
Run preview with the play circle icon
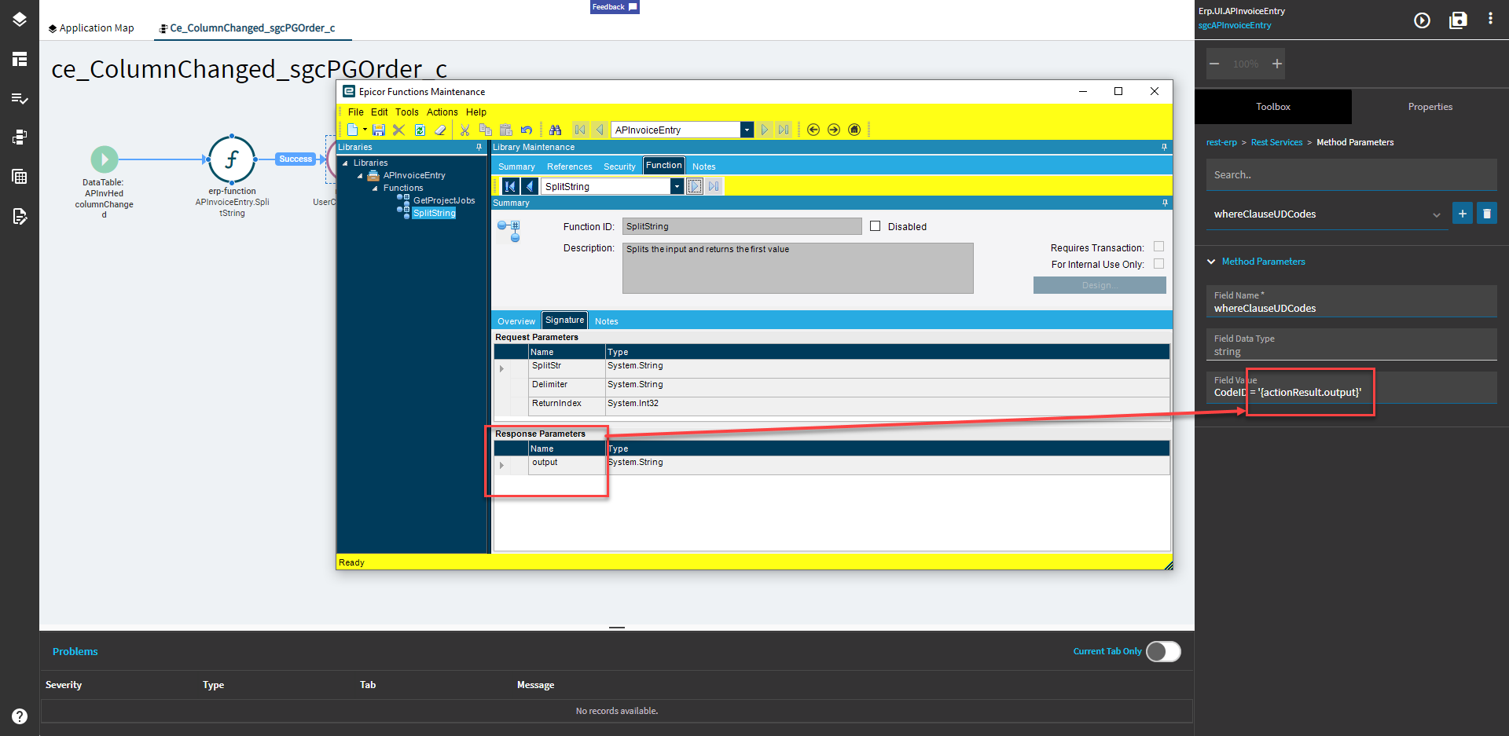coord(1422,20)
